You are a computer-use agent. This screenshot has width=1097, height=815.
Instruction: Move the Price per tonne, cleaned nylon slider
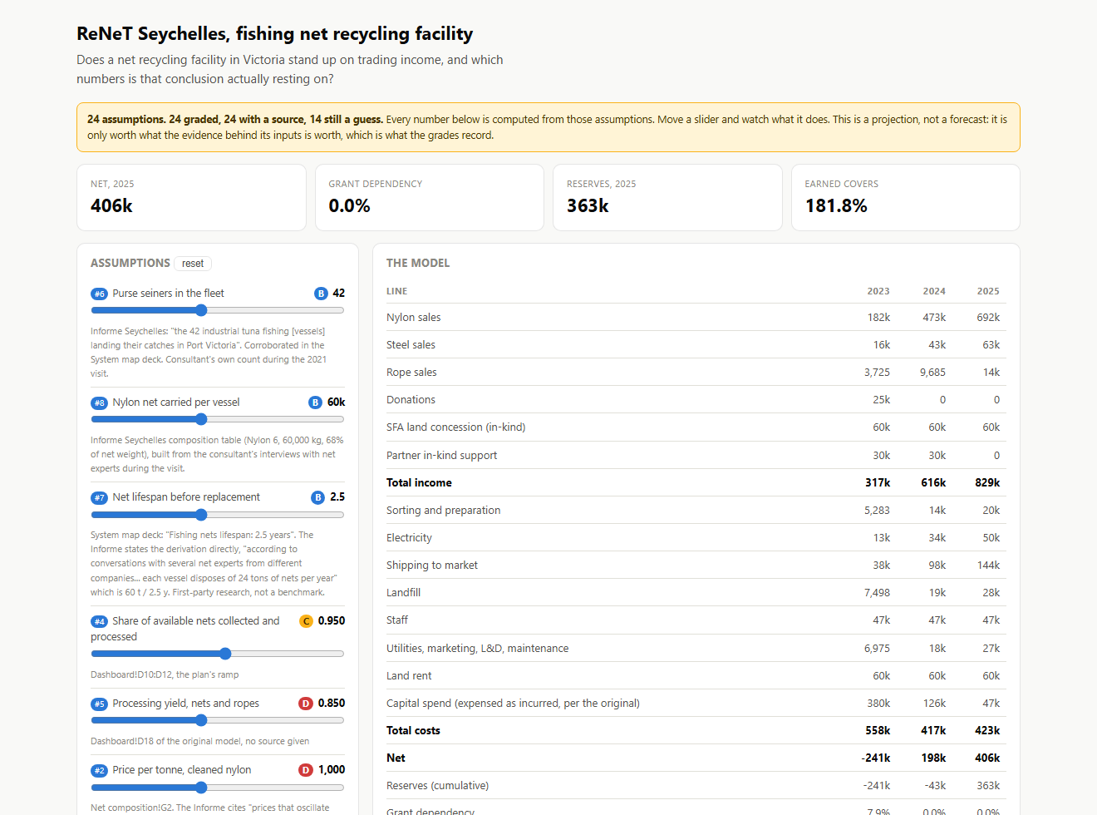pyautogui.click(x=217, y=787)
